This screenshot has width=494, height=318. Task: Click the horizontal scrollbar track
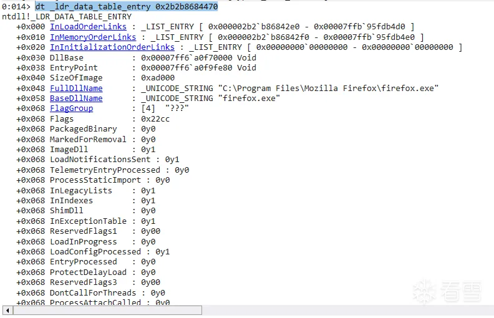(x=249, y=310)
